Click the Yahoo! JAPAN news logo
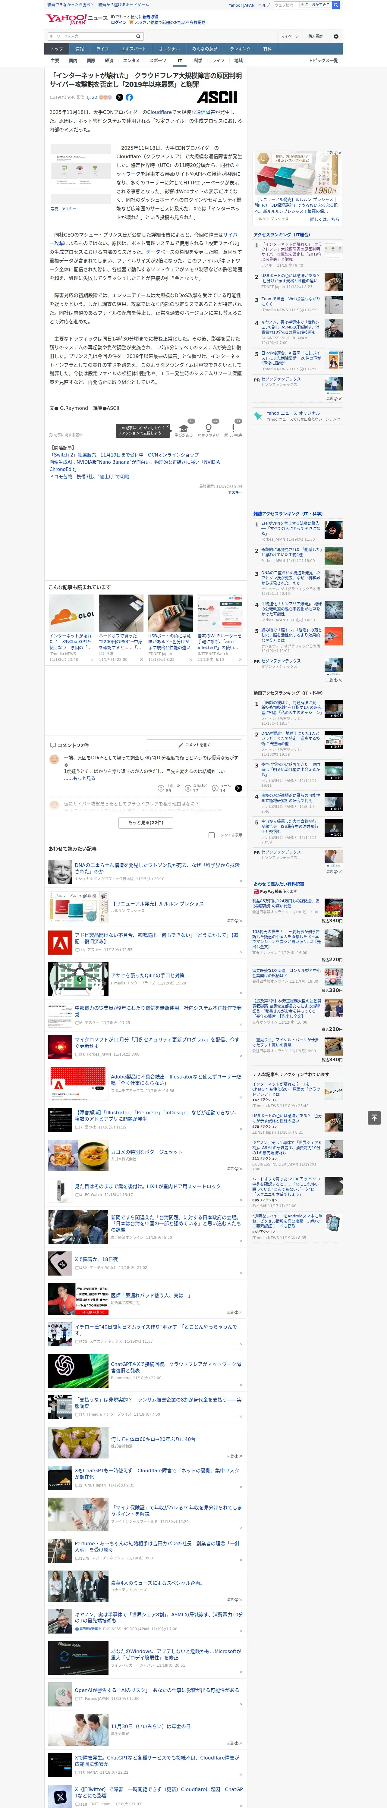 77,19
